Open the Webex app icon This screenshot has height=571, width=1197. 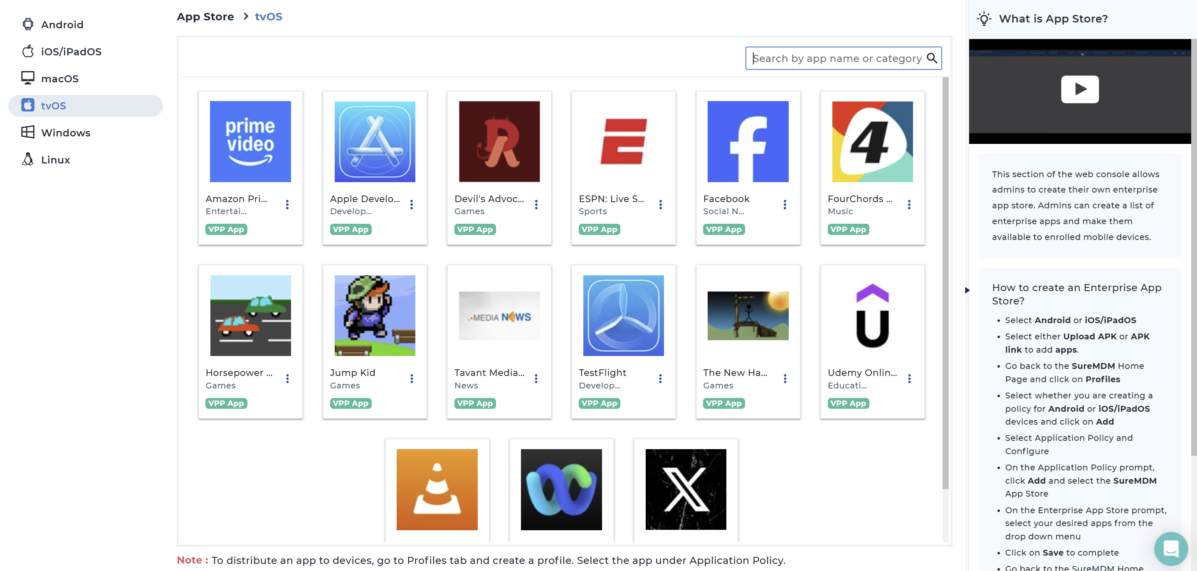561,489
